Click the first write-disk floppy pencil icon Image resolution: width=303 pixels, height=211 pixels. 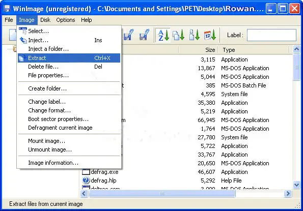[128, 35]
